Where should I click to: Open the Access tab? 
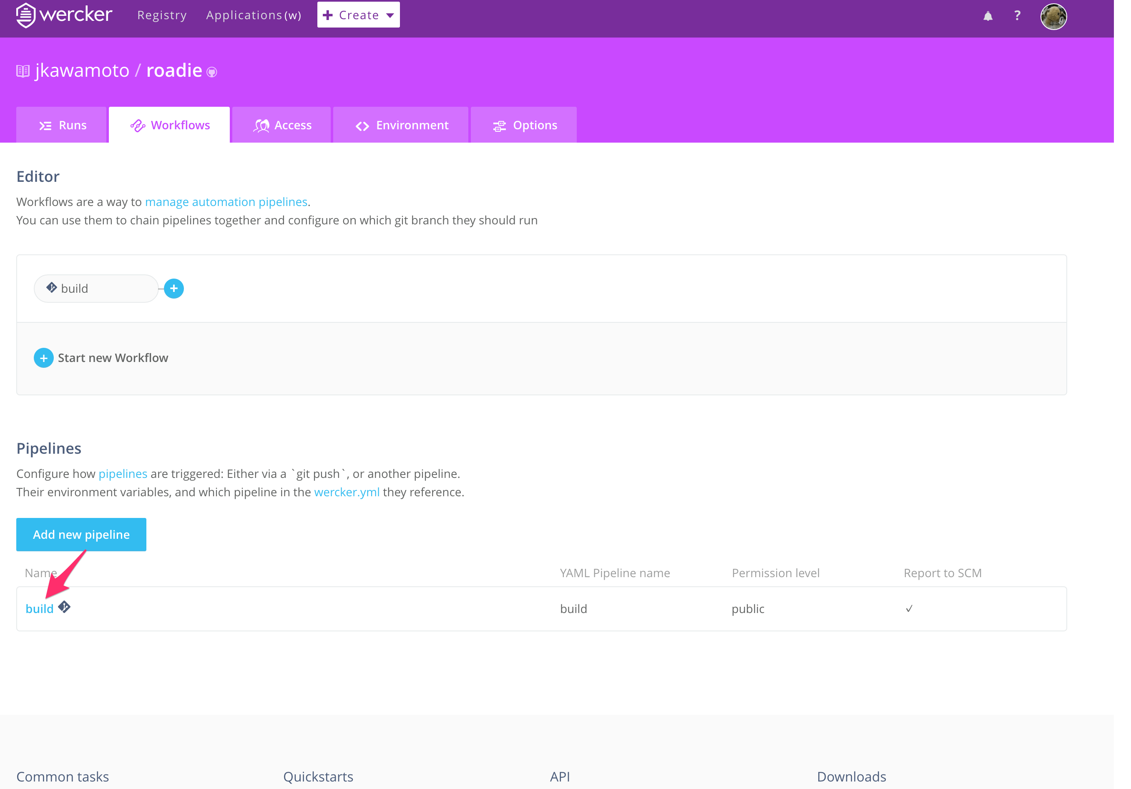(x=282, y=125)
